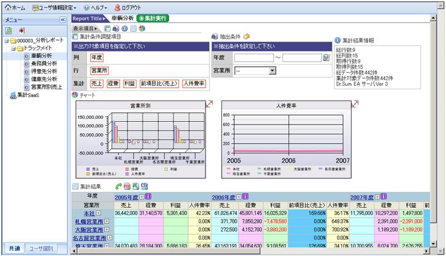Click the red arrow exit icon in menu panel
Screen dimensions: 446x256
coord(21,31)
